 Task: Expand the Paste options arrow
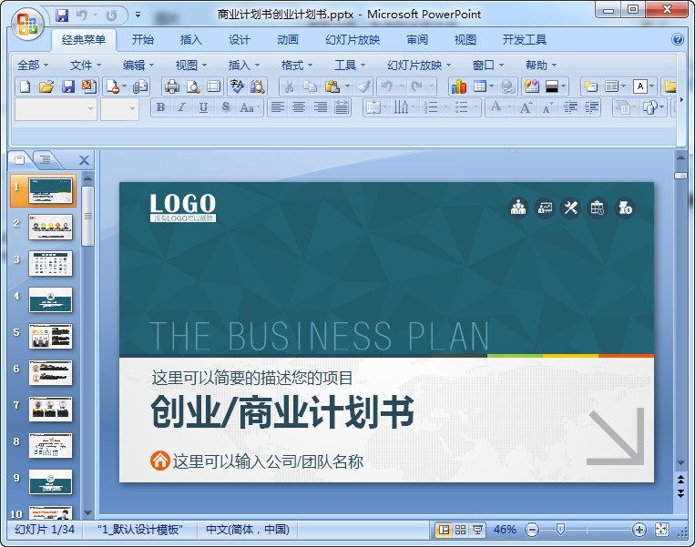[347, 86]
